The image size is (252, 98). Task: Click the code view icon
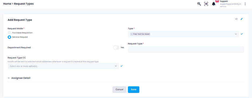coord(236,19)
